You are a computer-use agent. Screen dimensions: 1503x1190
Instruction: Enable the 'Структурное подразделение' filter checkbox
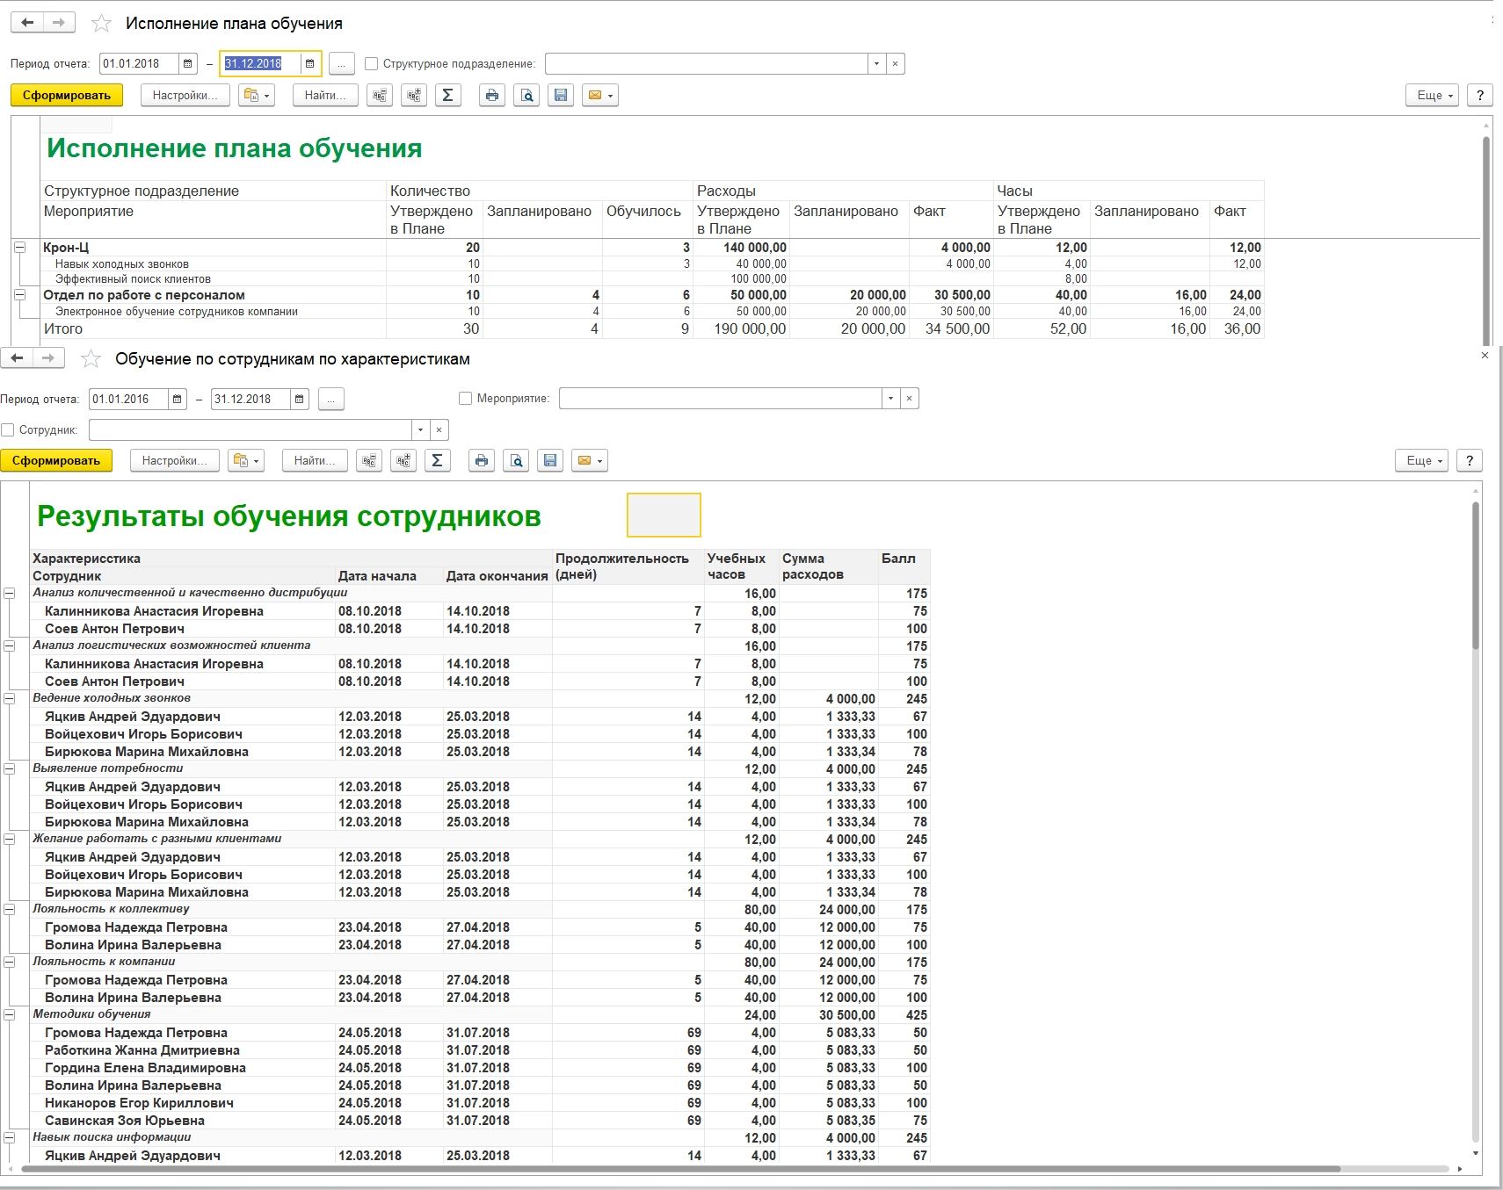372,64
